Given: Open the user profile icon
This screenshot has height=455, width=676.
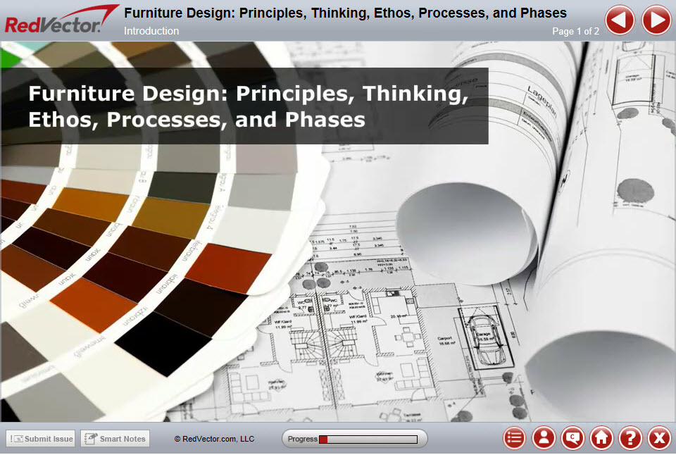Looking at the screenshot, I should (544, 438).
